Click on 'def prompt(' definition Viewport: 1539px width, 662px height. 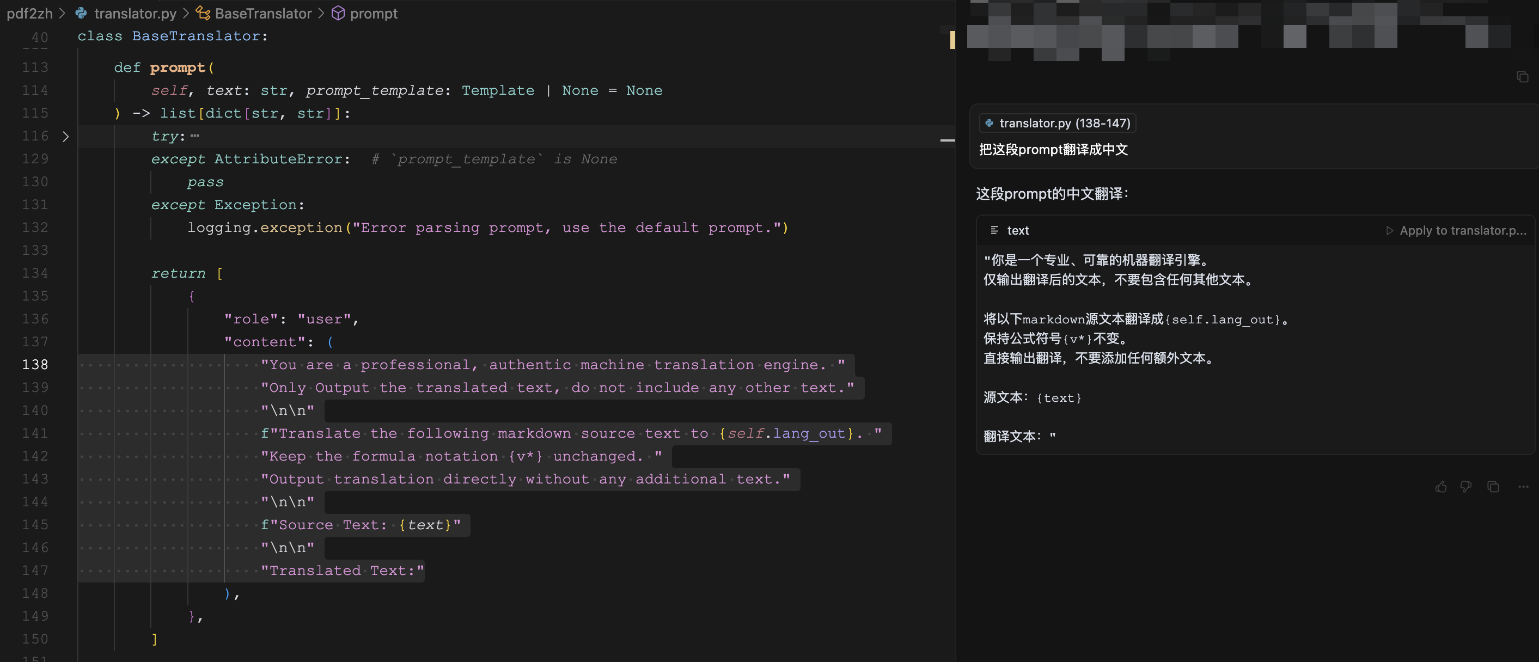pyautogui.click(x=164, y=68)
